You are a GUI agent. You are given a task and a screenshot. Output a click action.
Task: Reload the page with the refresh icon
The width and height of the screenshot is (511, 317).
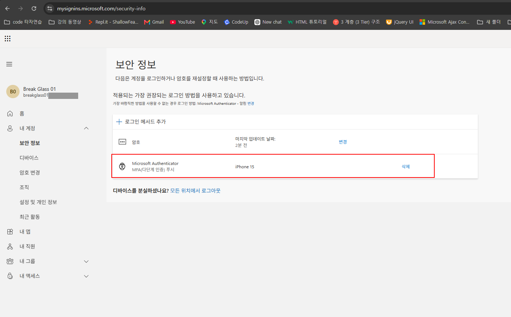34,8
